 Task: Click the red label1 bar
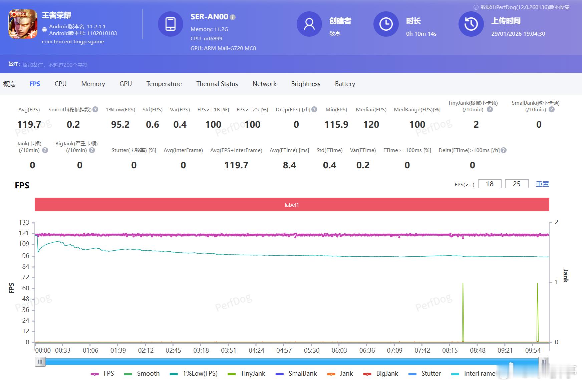[x=292, y=205]
